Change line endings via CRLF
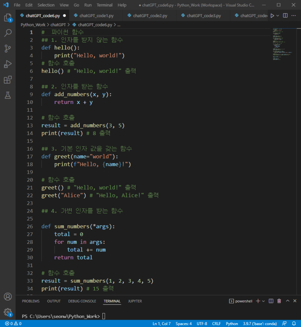Viewport: 301px width, 327px height. (x=217, y=323)
